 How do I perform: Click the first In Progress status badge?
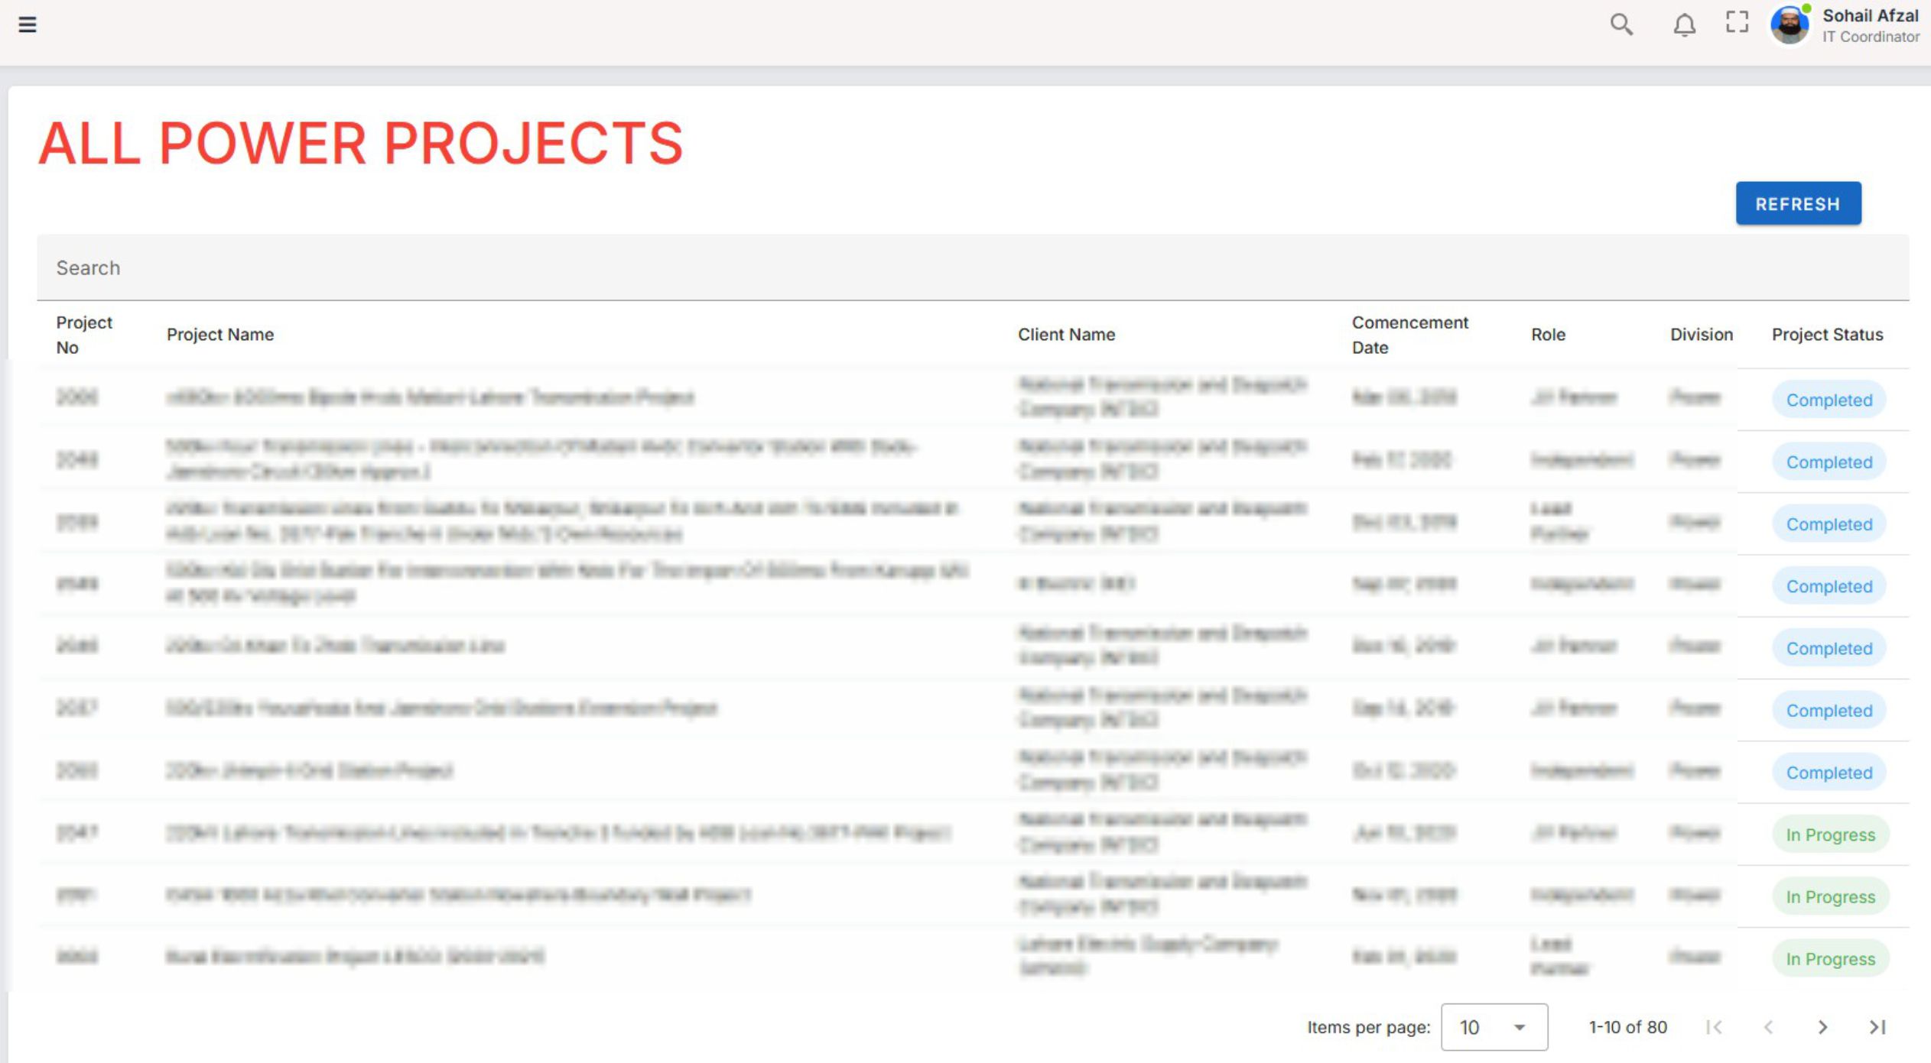pyautogui.click(x=1830, y=835)
